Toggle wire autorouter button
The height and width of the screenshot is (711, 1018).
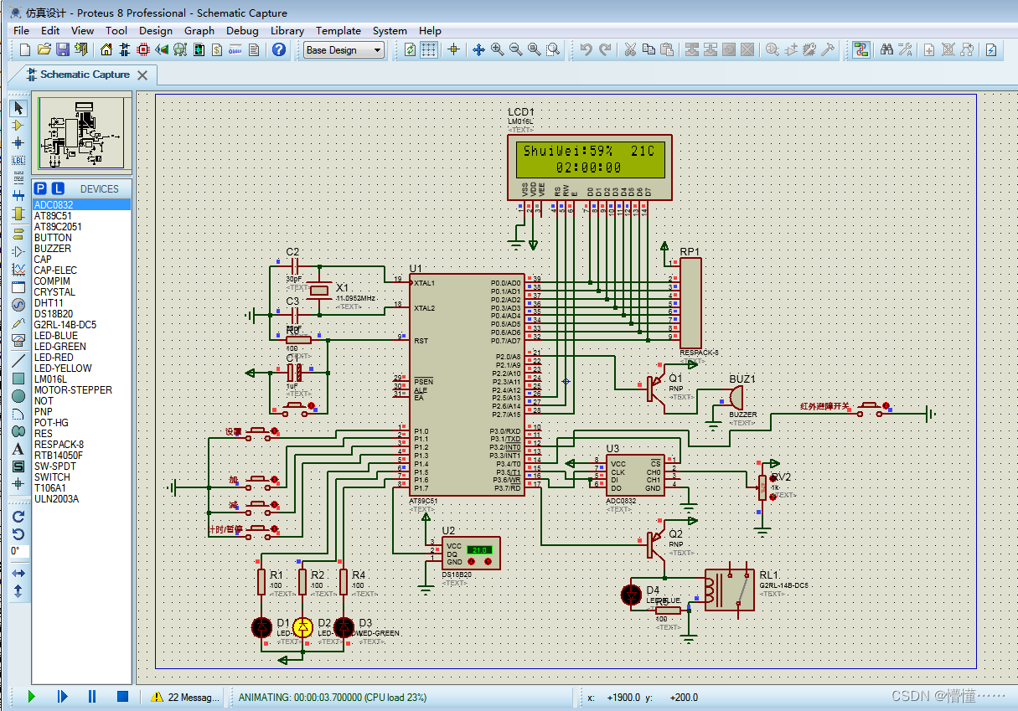click(x=860, y=50)
